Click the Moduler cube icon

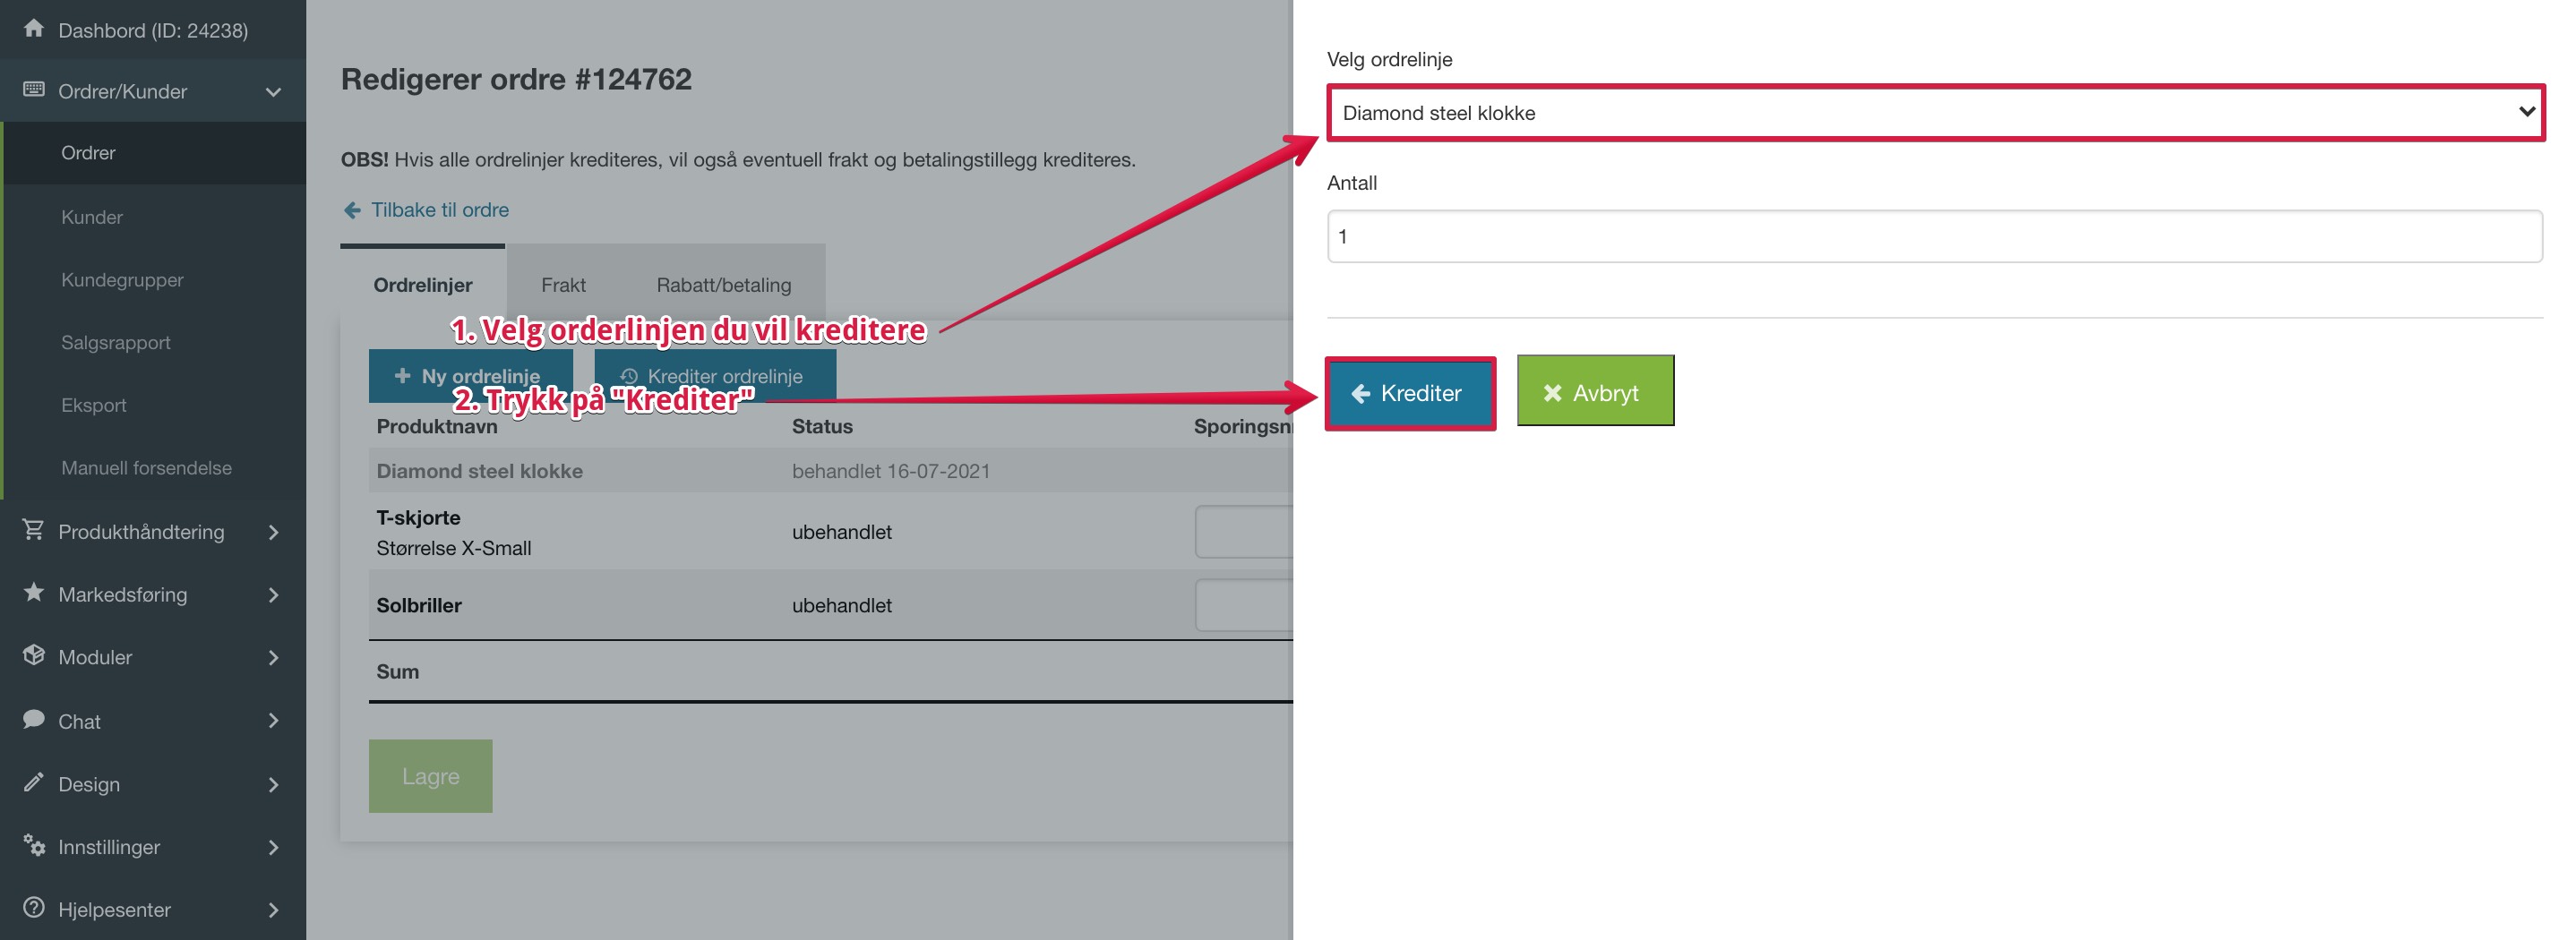click(34, 655)
